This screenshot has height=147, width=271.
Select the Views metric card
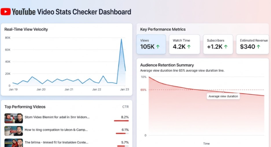151,44
